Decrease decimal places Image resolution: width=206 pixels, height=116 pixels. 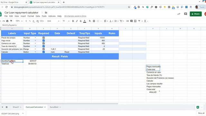[x=33, y=21]
